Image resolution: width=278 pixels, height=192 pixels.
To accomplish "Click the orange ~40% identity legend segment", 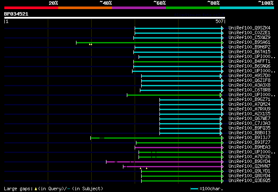I will [x=85, y=8].
